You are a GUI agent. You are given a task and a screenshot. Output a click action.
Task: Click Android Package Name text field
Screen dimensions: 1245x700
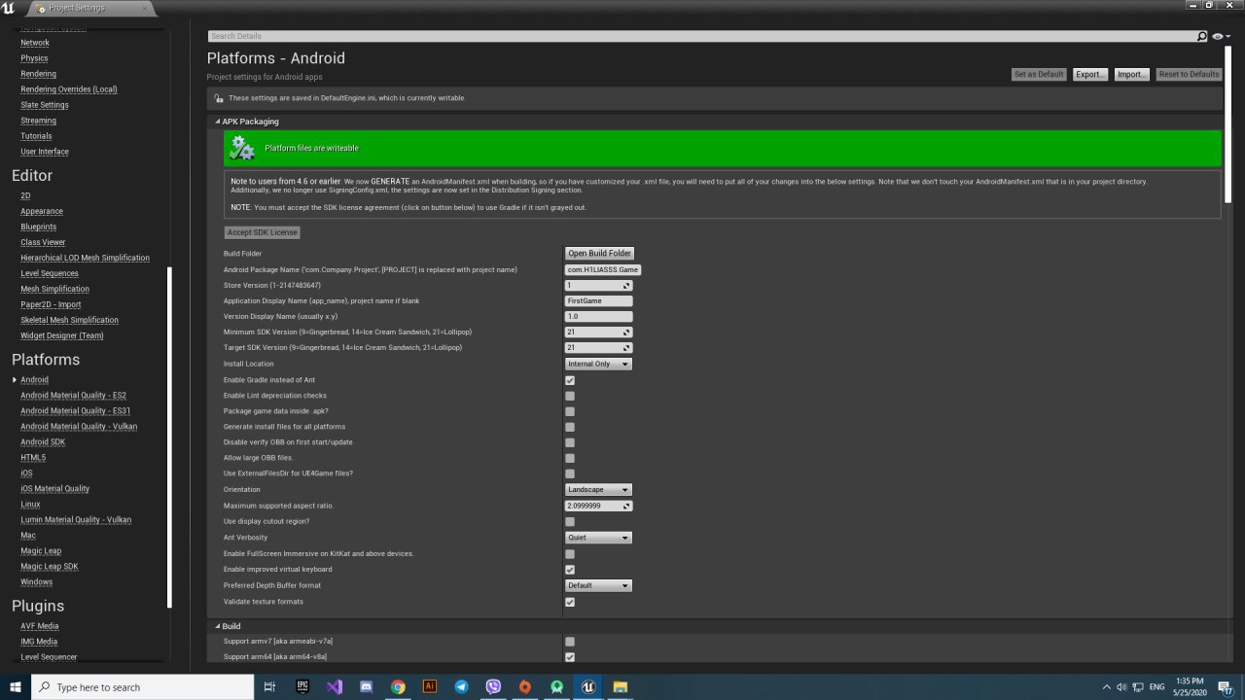point(603,269)
